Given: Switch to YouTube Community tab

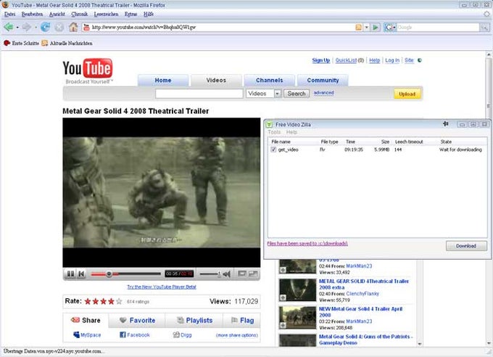Looking at the screenshot, I should point(323,81).
